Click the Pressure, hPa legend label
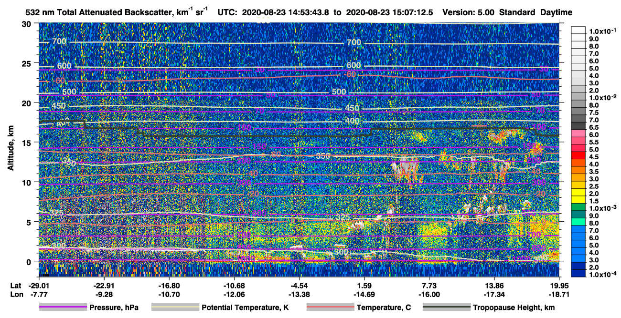 [x=114, y=308]
